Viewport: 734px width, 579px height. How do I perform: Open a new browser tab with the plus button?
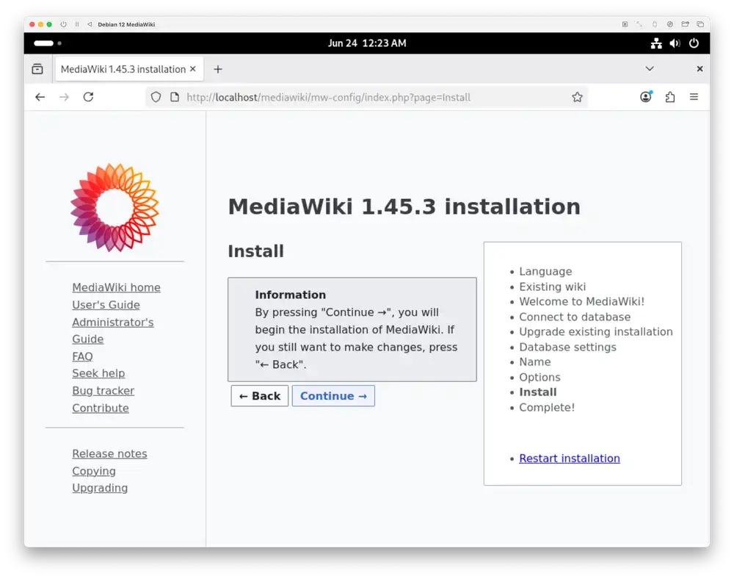pyautogui.click(x=218, y=69)
